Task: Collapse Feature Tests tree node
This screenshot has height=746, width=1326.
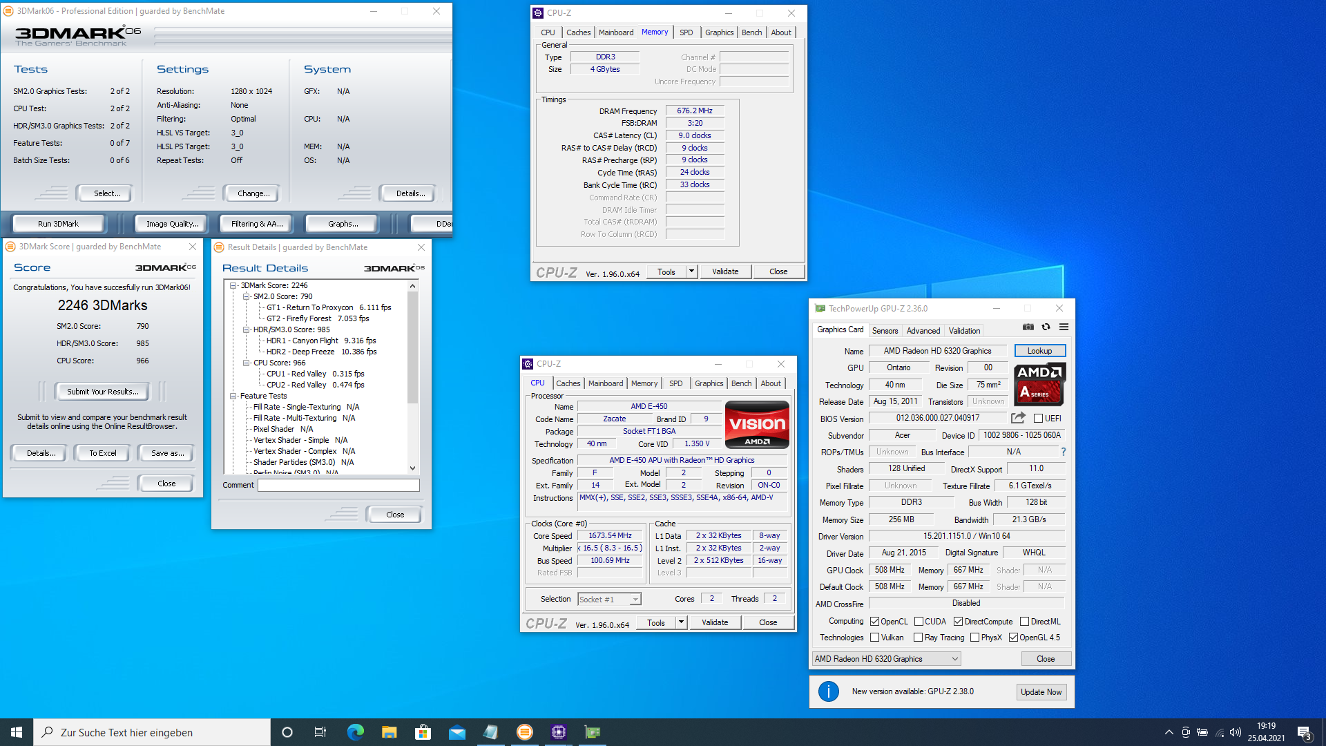Action: [x=233, y=396]
